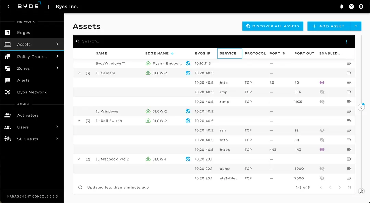This screenshot has height=203, width=370.
Task: Open the help question mark icon
Action: pos(351,7)
